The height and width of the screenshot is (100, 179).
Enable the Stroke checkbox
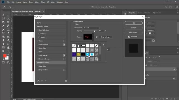(38, 41)
